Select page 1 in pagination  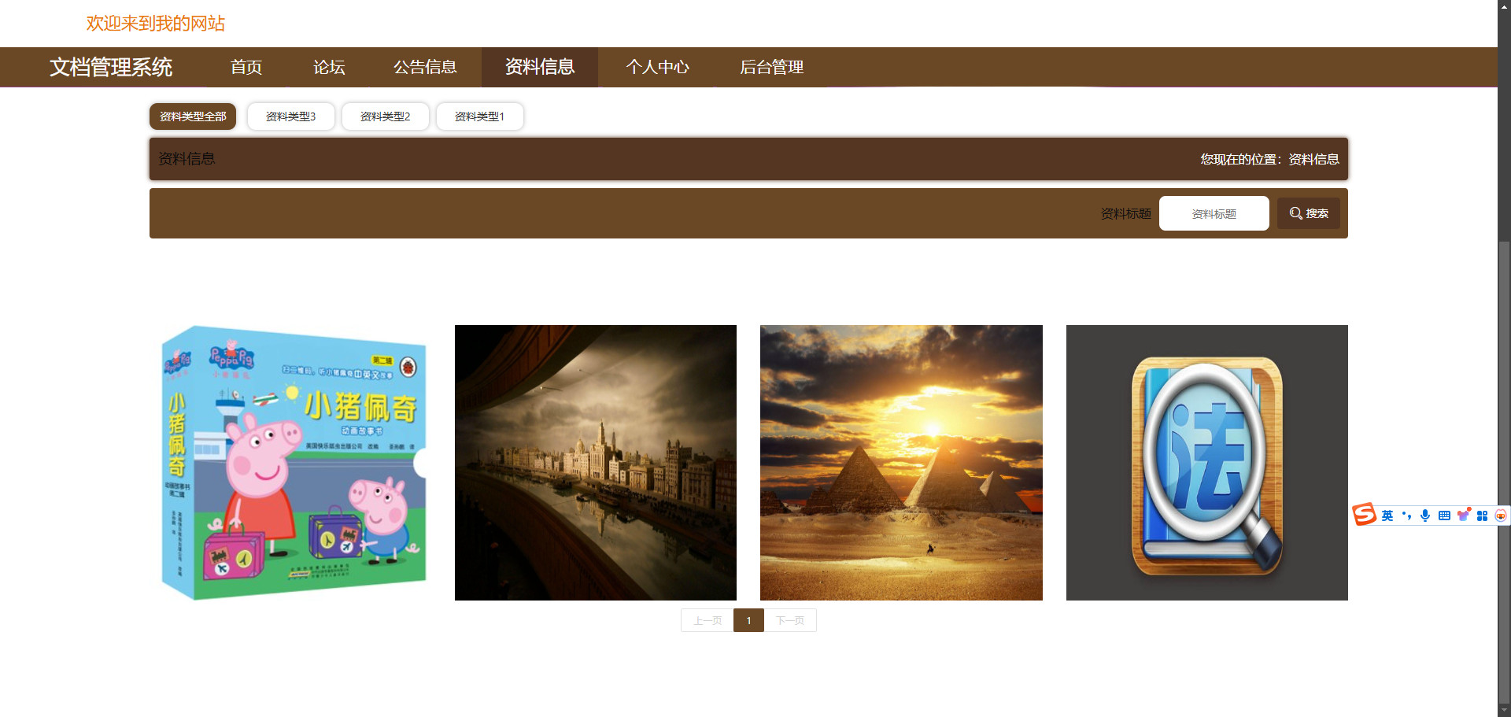748,620
